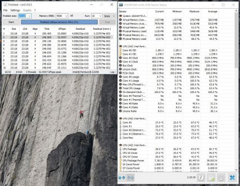Screen dimensions: 240x186
Task: Click the Core #0 VID sensor icon
Action: tap(120, 50)
